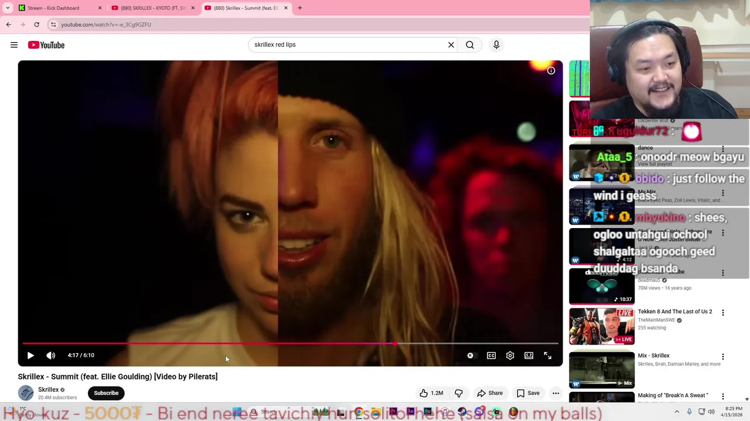Clear the search box text
This screenshot has height=421, width=750.
tap(451, 44)
